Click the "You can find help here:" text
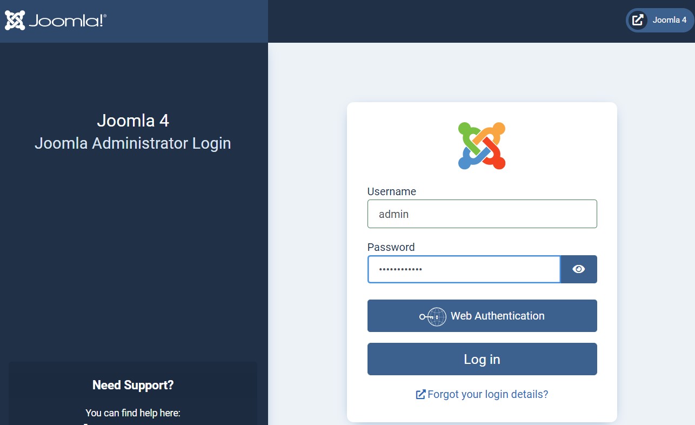 tap(133, 413)
